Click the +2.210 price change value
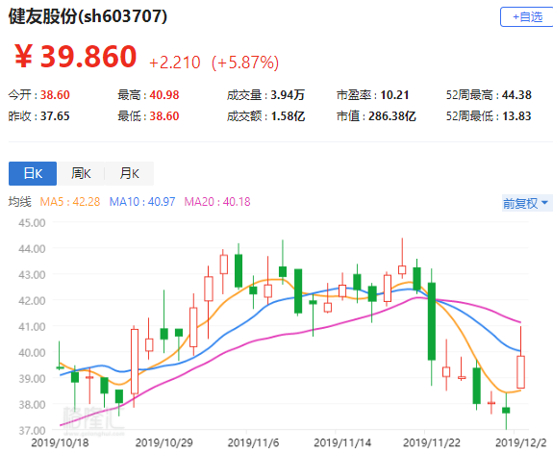 click(x=175, y=63)
